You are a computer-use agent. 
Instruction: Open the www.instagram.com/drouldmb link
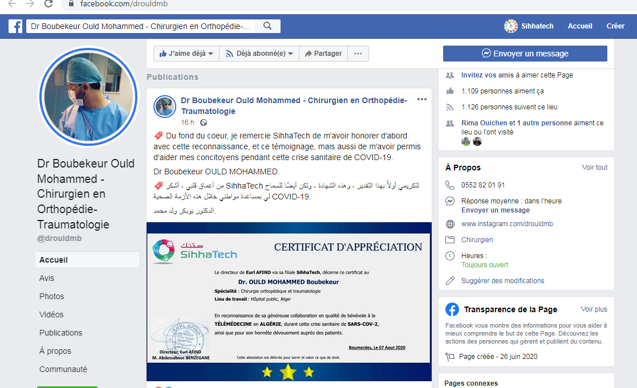click(x=506, y=224)
